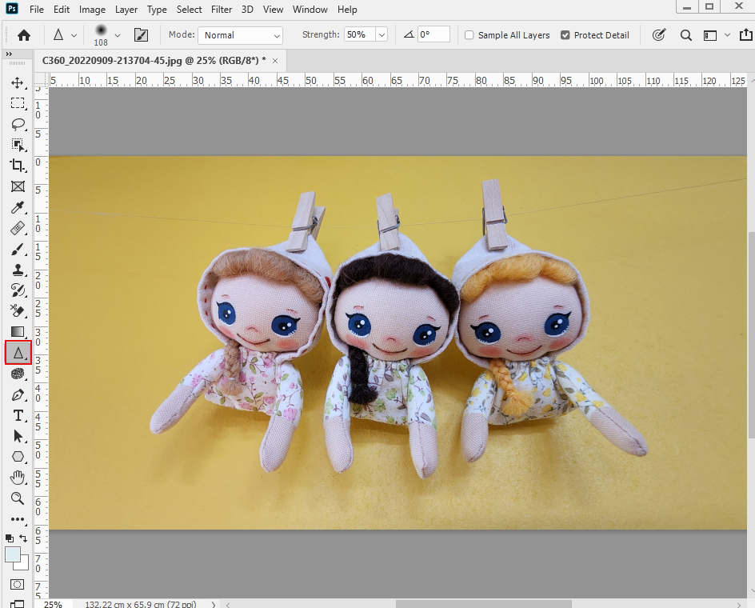The image size is (755, 608).
Task: Select the Frame tool
Action: point(18,186)
